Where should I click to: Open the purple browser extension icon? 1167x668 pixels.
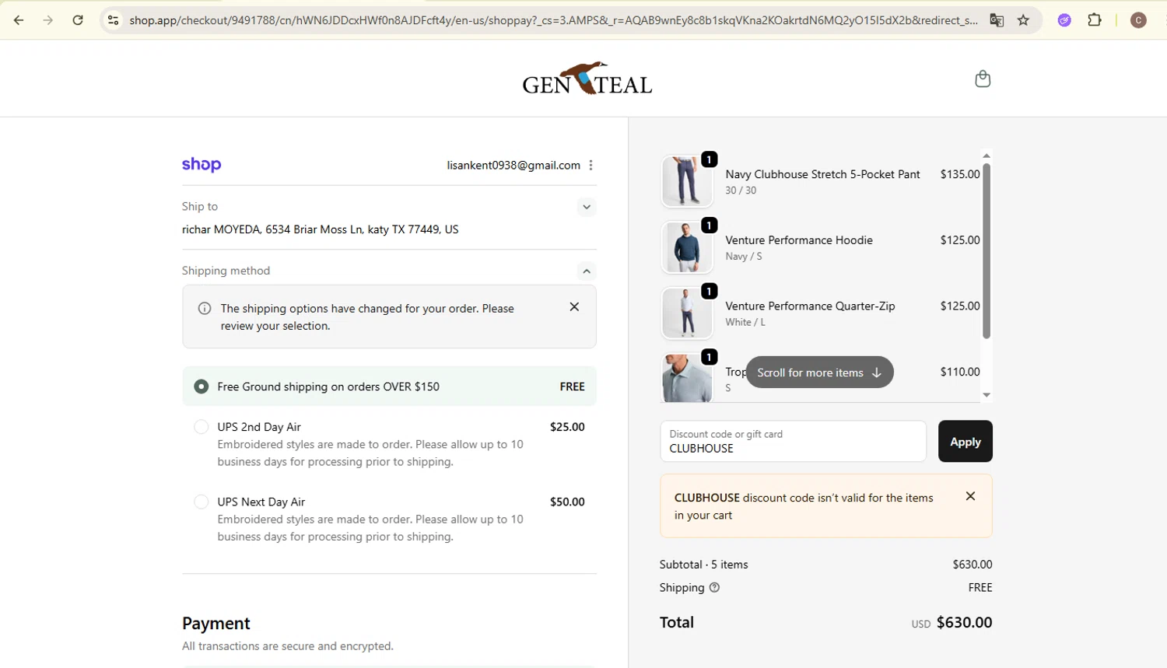(x=1064, y=20)
